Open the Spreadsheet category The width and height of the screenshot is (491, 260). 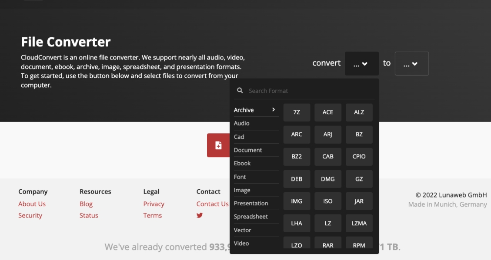pyautogui.click(x=256, y=216)
